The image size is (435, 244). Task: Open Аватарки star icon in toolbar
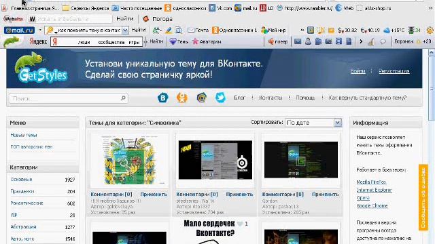point(207,41)
